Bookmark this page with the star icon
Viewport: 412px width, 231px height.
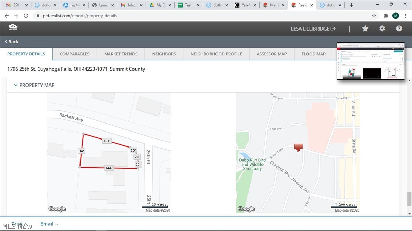[374, 16]
